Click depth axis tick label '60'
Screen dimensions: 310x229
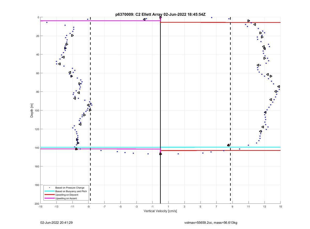coord(37,73)
